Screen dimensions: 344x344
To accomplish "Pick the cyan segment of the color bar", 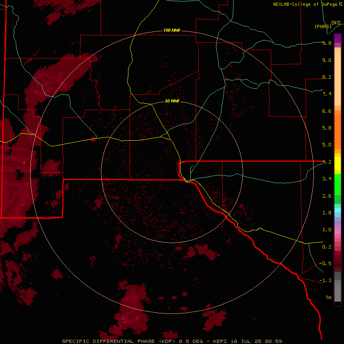I will 338,210.
